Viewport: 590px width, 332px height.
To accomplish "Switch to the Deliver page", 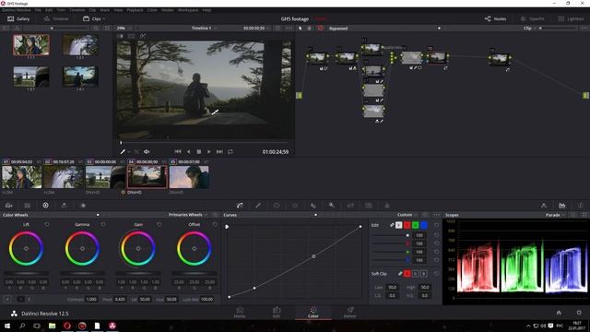I will pos(350,313).
